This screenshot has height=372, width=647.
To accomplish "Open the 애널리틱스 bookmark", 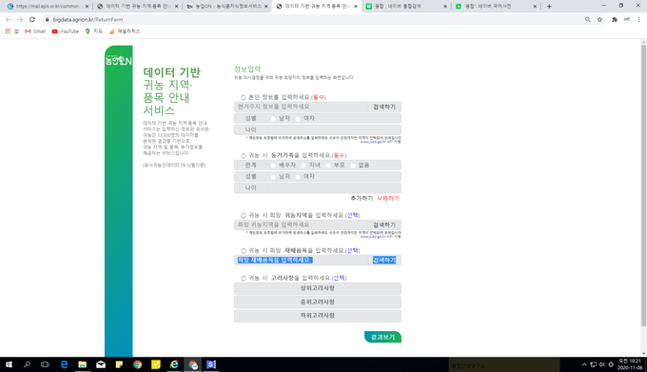I will 125,31.
